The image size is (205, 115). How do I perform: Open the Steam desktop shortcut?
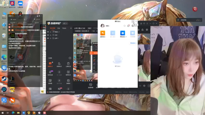click(x=4, y=80)
